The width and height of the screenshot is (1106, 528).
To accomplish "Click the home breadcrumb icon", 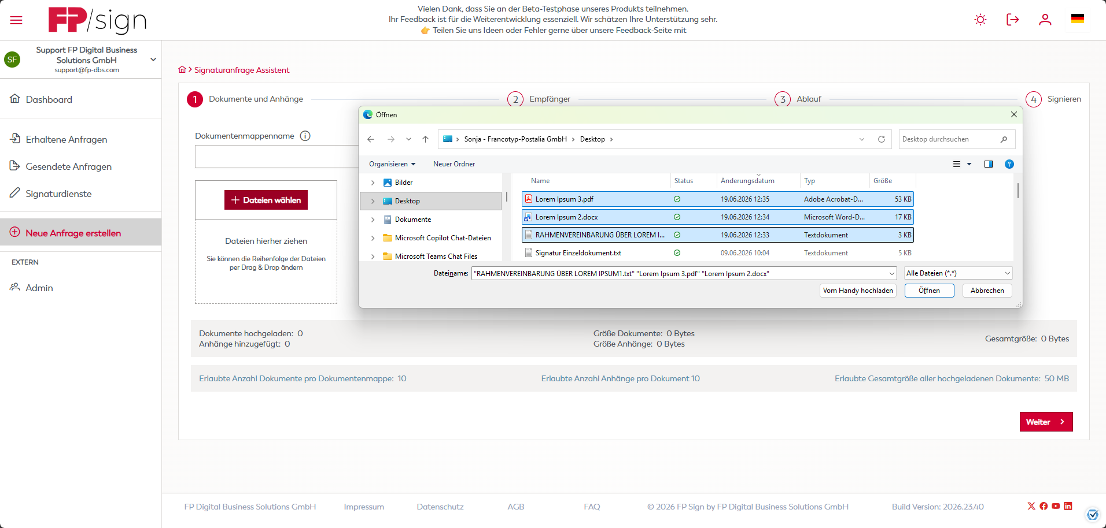I will (182, 70).
